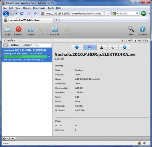Pause torrent using progress bar button
Viewport: 152px width, 147px height.
click(x=49, y=57)
